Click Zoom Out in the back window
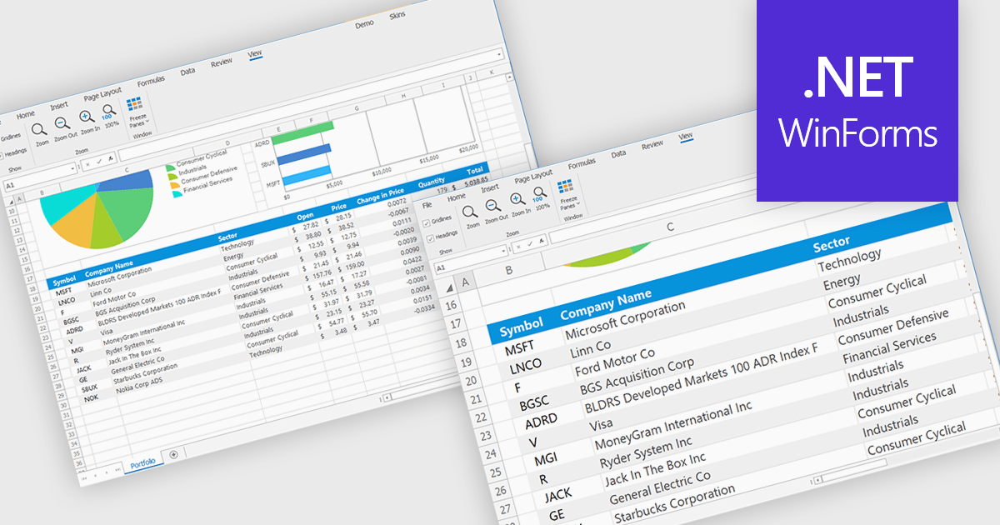 pos(62,122)
